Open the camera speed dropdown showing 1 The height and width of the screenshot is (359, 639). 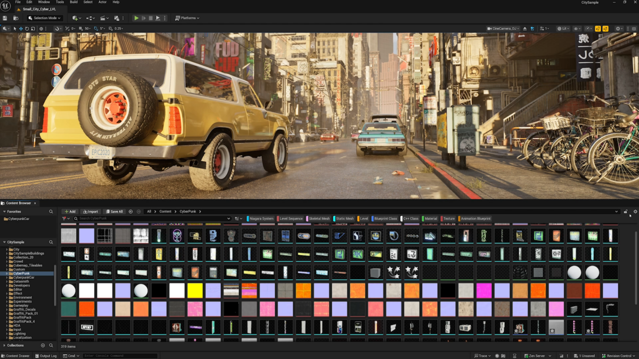point(544,29)
